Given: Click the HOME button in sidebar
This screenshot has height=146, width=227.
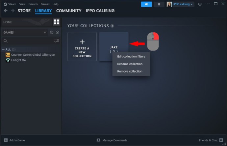Looking at the screenshot, I should pos(27,22).
